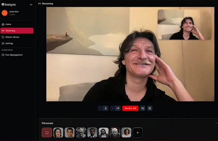Viewport: 218px width, 141px height.
Task: Click the ADMIN MENU label
Action: (x=7, y=50)
